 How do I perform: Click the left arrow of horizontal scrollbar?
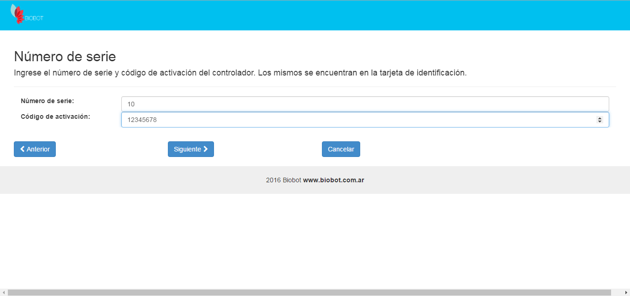pyautogui.click(x=3, y=293)
